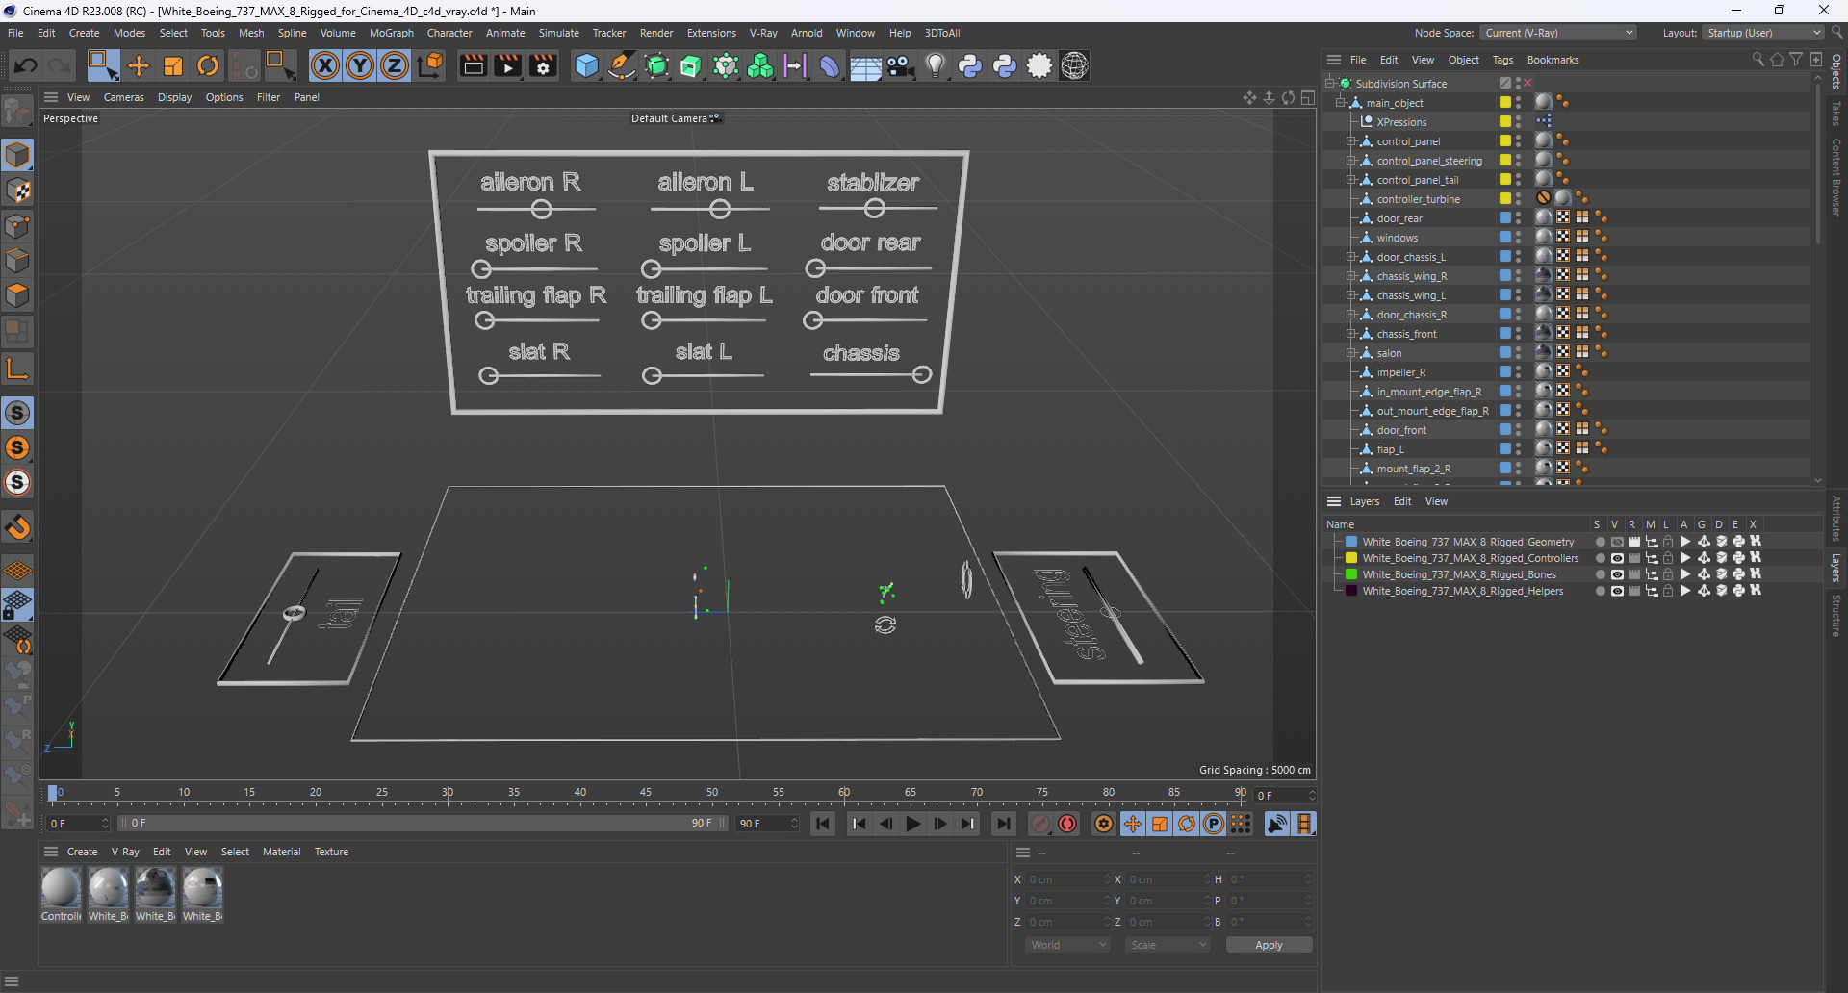Open Edit Render Settings icon
Image resolution: width=1848 pixels, height=993 pixels.
[544, 65]
